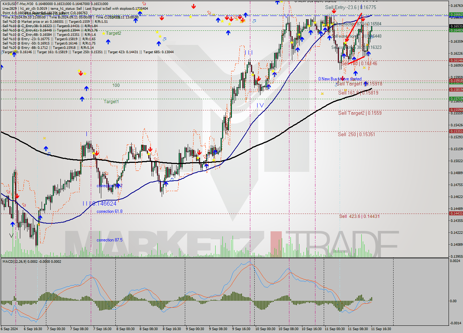Click the 'Sell %20 @ Entry -50' line

coord(49,43)
